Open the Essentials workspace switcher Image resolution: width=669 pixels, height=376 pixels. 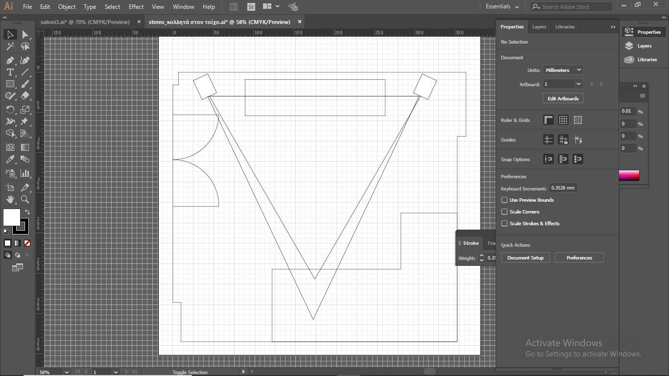(502, 7)
